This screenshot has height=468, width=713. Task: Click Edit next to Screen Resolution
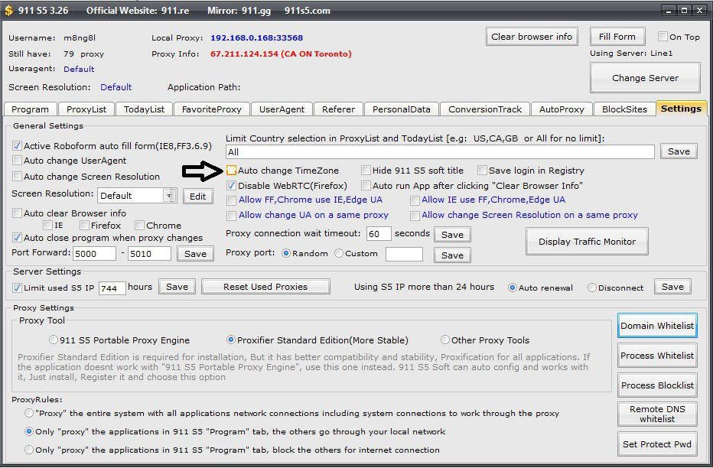click(x=198, y=197)
